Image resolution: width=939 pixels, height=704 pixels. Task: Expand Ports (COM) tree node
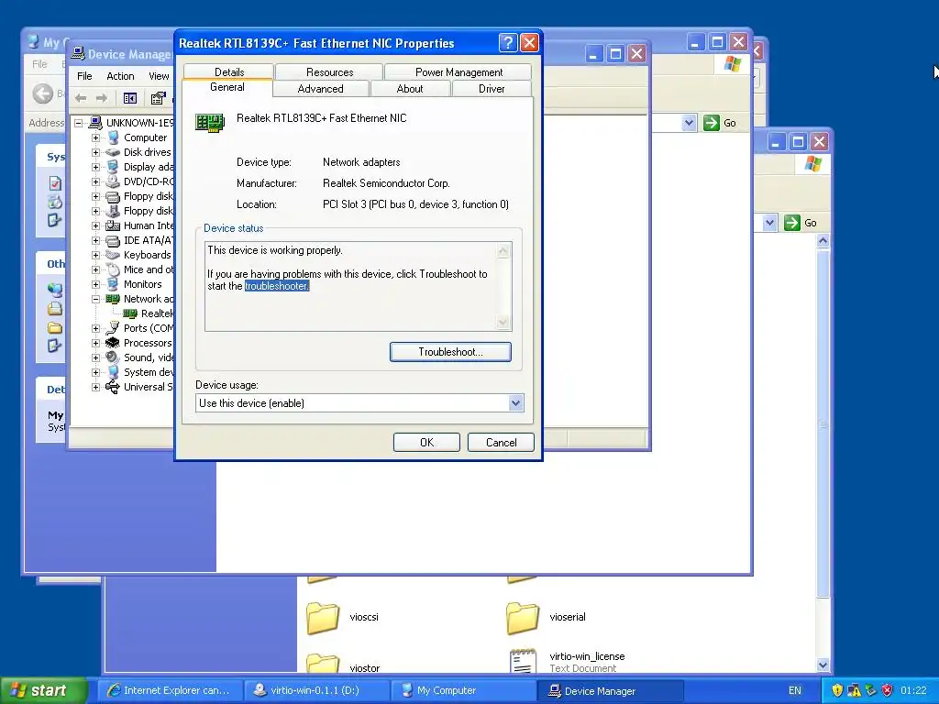95,328
